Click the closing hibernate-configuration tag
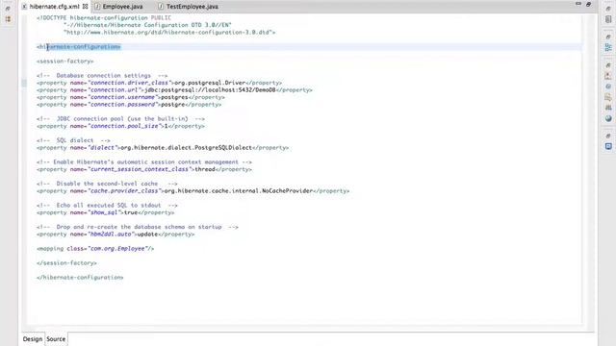This screenshot has height=346, width=616. point(80,278)
